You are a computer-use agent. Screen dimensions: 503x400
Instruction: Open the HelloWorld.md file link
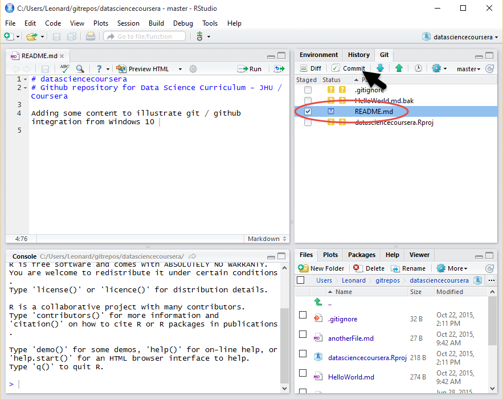point(351,377)
